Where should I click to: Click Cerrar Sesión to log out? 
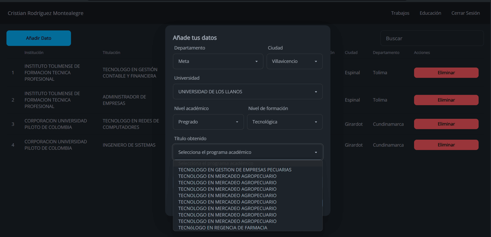tap(466, 13)
